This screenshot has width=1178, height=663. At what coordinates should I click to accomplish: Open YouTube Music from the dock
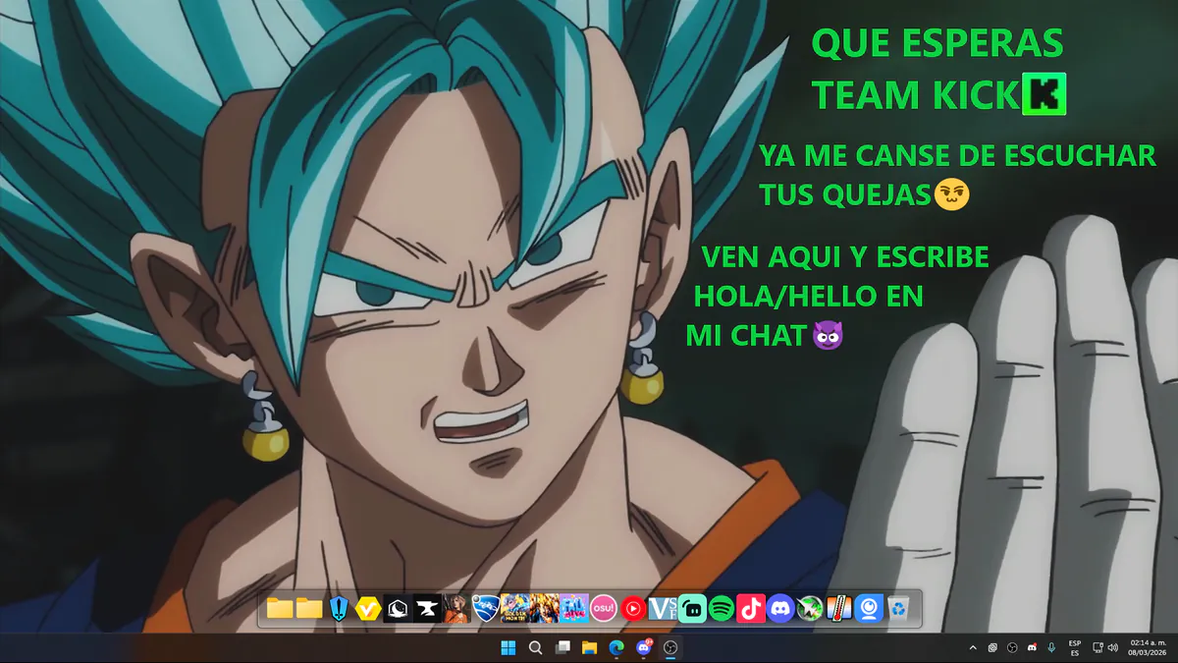click(633, 609)
